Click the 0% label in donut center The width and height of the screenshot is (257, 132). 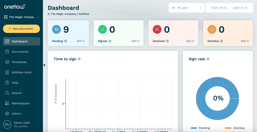coord(218,98)
